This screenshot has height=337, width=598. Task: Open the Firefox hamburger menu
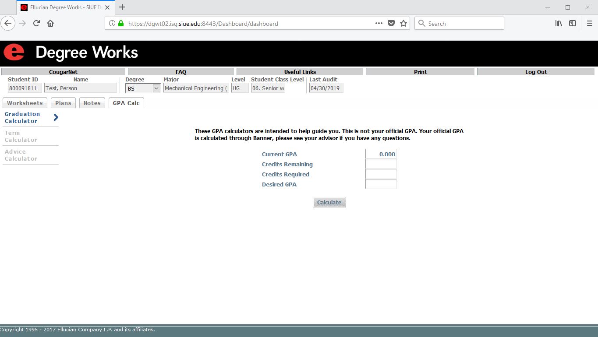coord(589,24)
